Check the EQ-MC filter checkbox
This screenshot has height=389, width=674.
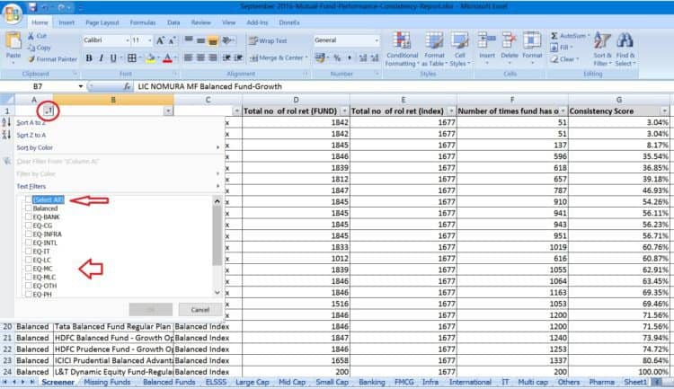click(29, 269)
